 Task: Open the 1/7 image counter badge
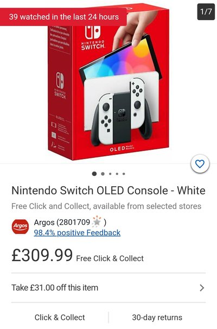point(206,11)
